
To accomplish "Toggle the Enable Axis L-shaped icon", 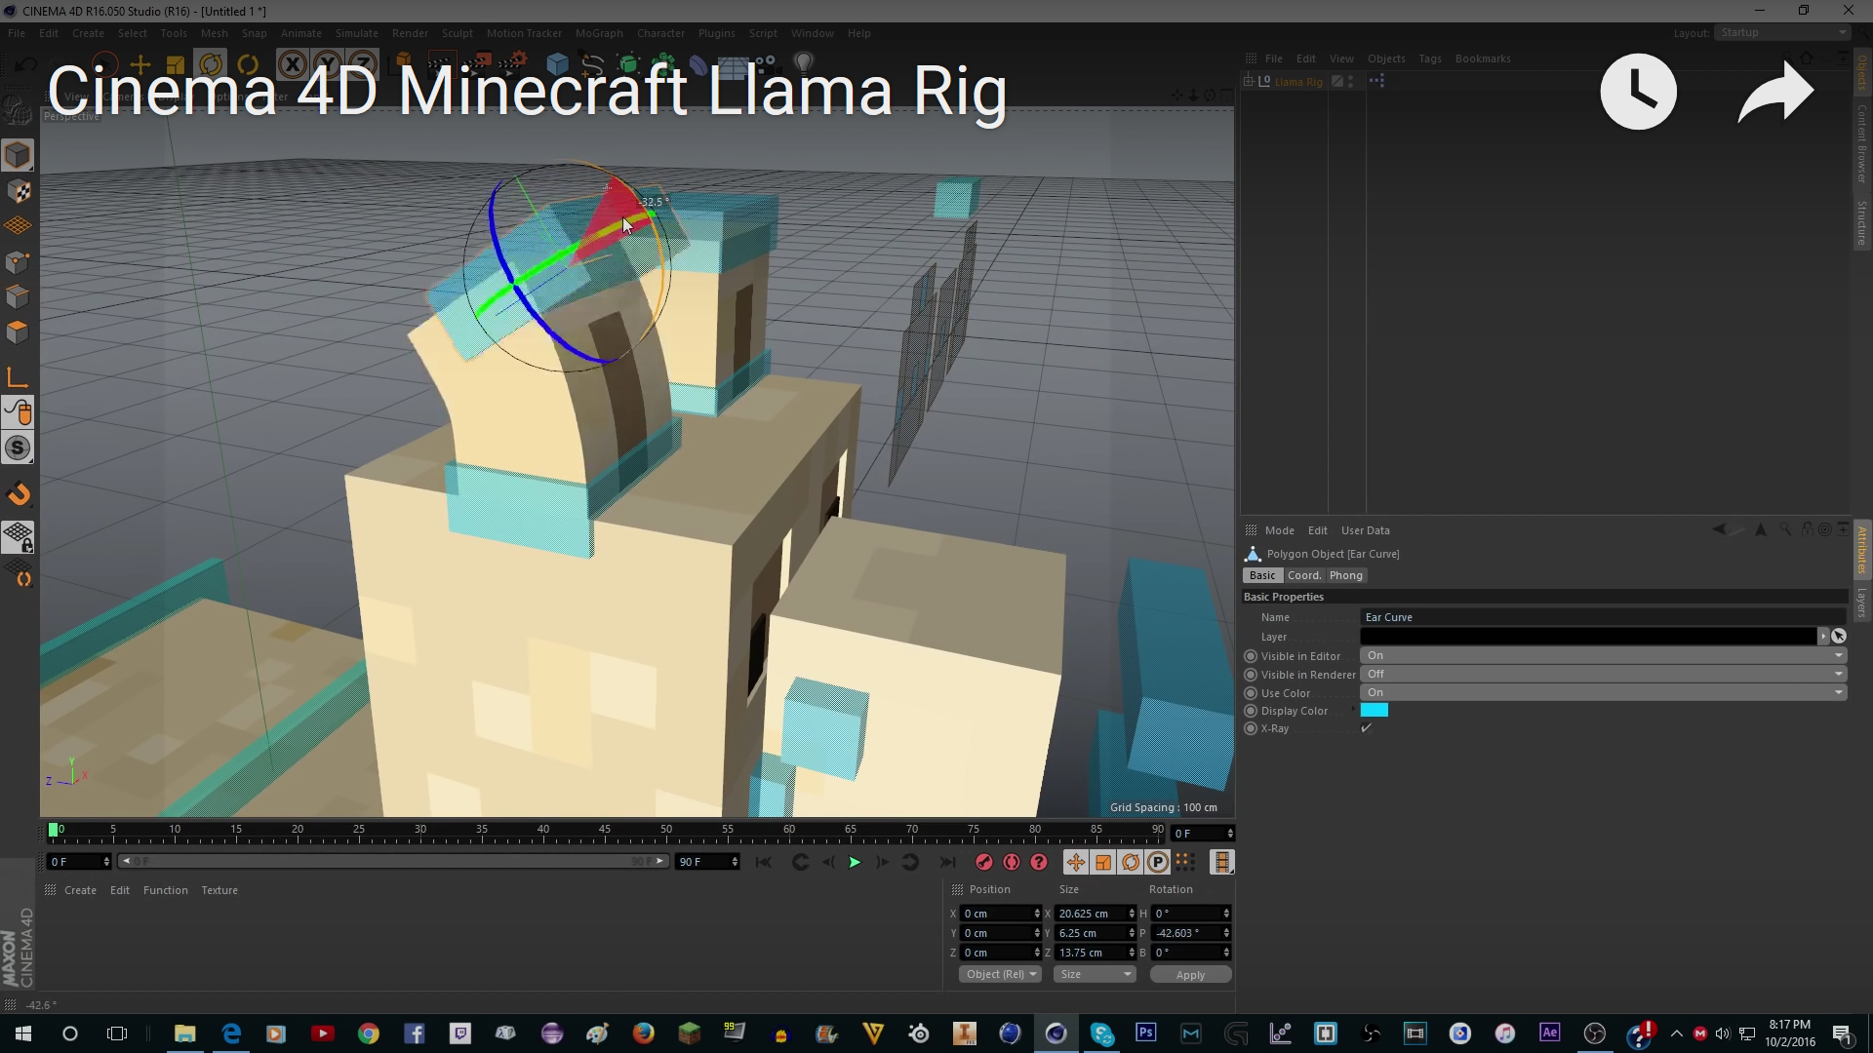I will pyautogui.click(x=18, y=378).
